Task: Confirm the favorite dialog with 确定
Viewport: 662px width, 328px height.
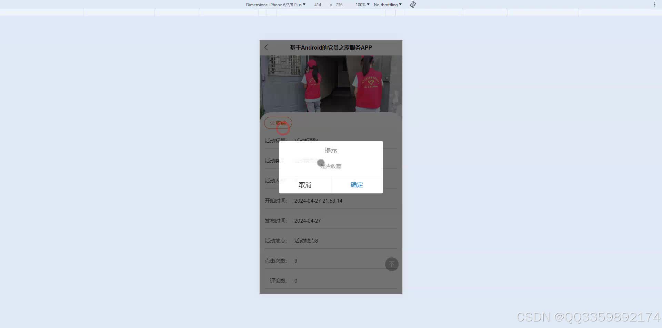Action: 357,185
